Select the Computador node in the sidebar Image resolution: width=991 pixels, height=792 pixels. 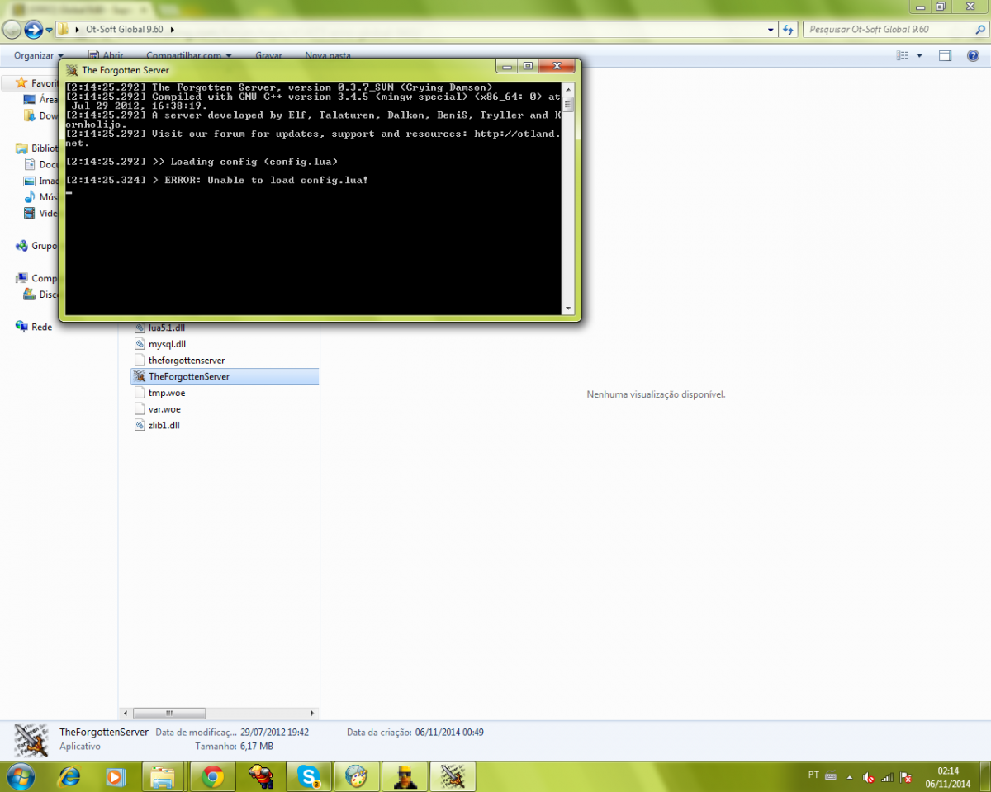pos(37,278)
